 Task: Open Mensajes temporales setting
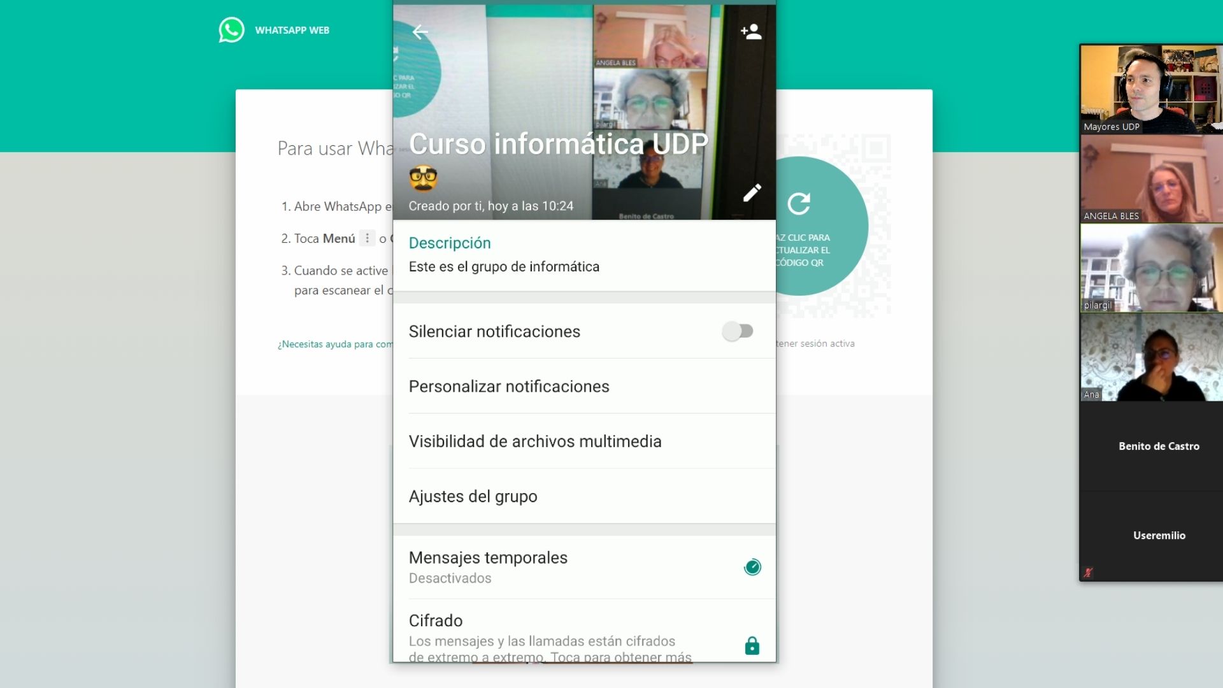584,567
